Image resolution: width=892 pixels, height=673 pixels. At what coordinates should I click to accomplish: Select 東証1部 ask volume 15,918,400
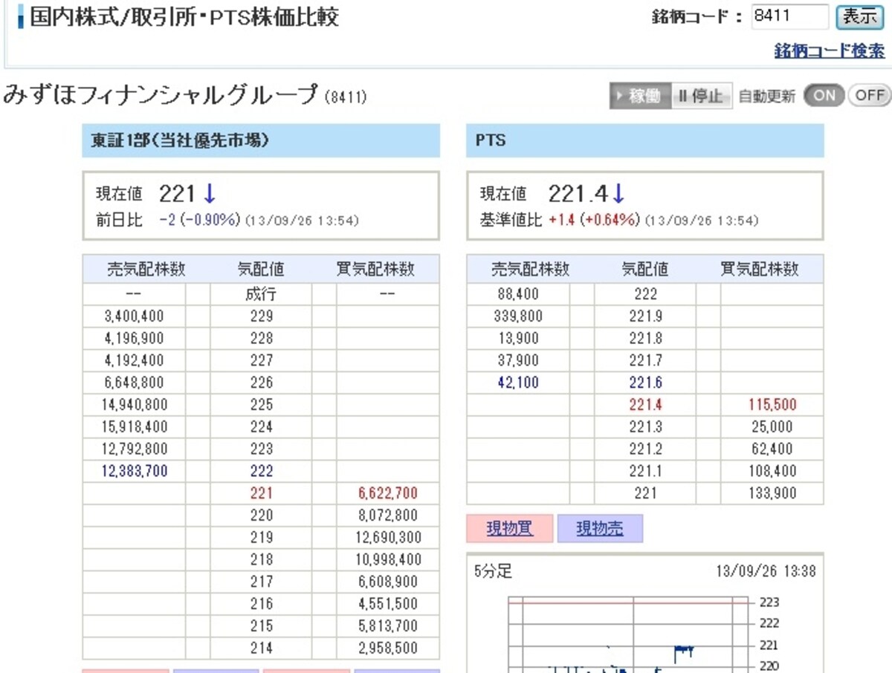point(133,427)
